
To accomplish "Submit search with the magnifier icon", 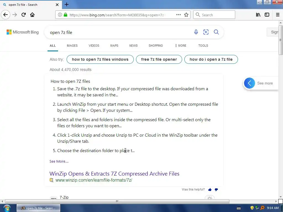I will pos(216,32).
